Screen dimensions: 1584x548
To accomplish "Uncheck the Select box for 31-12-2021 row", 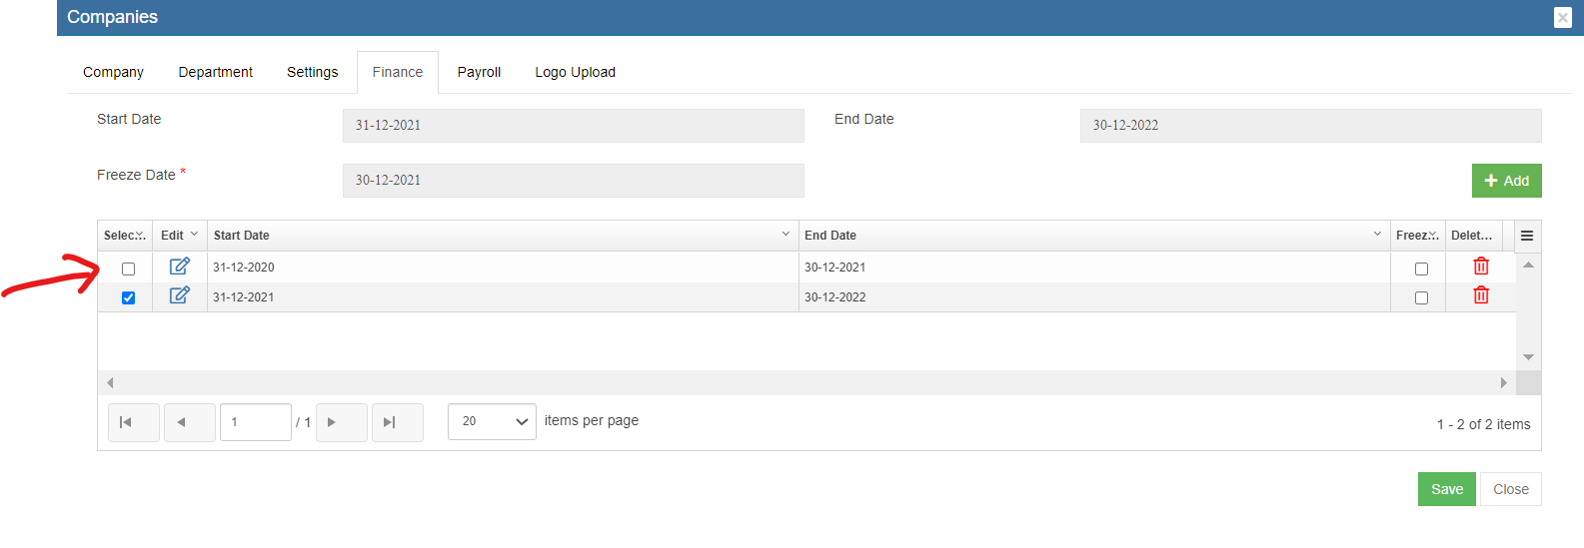I will tap(128, 297).
